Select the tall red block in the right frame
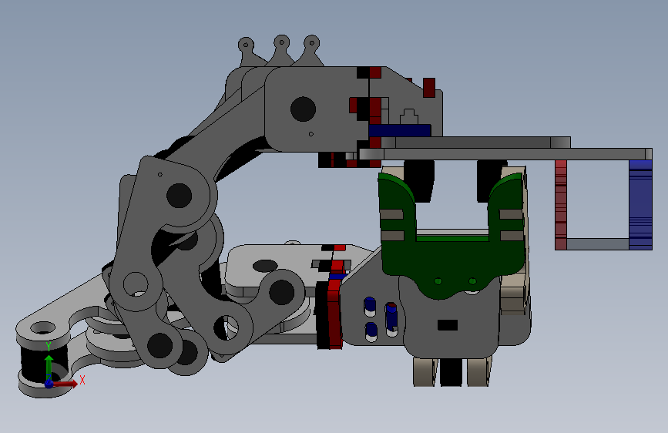Viewport: 668px width, 433px height. click(561, 205)
